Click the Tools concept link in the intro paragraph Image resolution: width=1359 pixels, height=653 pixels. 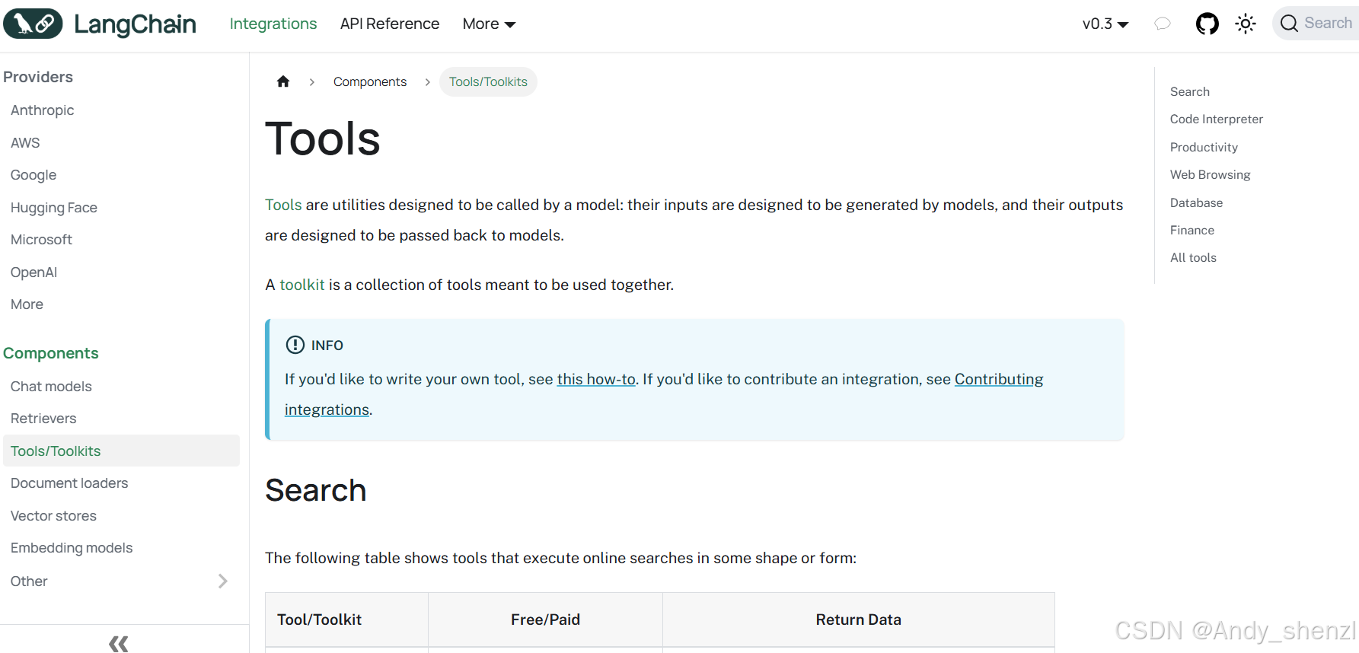tap(283, 205)
